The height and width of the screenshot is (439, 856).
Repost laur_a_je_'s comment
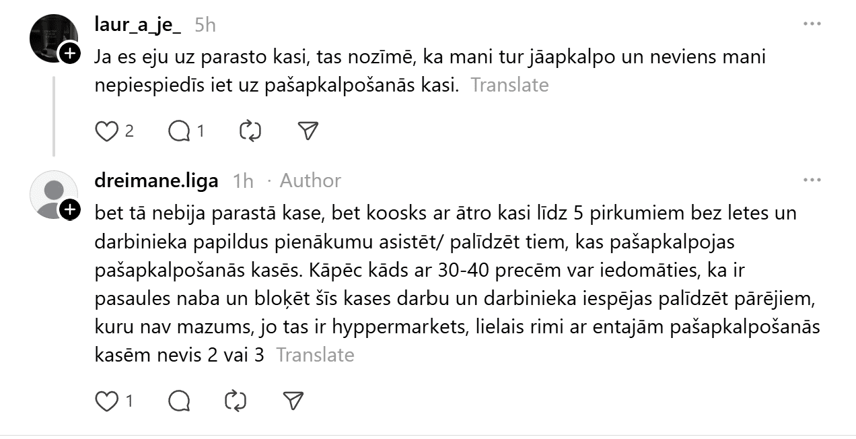click(x=250, y=131)
